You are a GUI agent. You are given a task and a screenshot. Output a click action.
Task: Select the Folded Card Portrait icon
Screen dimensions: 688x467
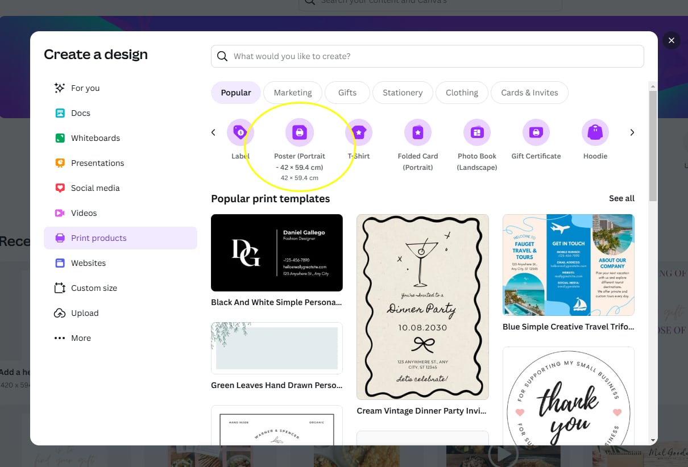click(418, 132)
